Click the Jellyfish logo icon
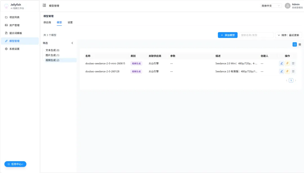The width and height of the screenshot is (304, 173). click(x=6, y=6)
